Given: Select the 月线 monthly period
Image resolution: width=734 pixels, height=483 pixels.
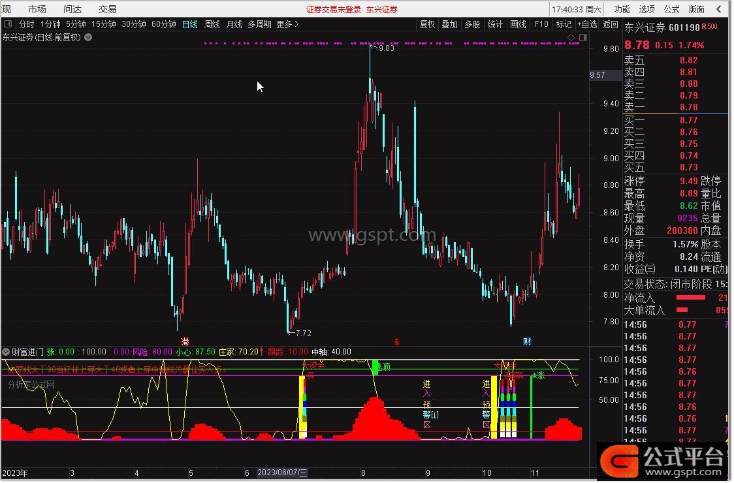Looking at the screenshot, I should [x=234, y=24].
